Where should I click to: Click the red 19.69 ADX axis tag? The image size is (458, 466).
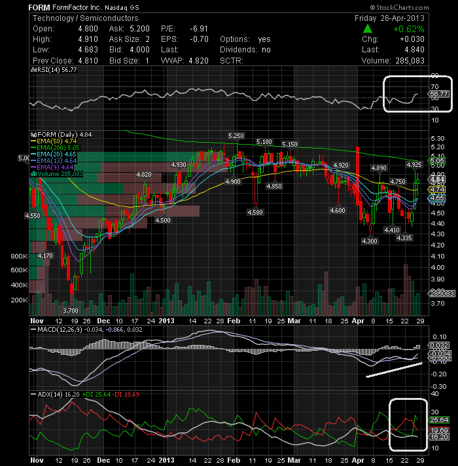[438, 431]
